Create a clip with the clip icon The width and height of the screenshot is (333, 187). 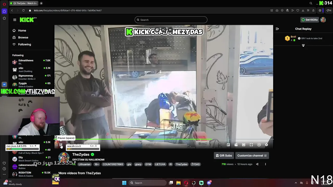(236, 145)
